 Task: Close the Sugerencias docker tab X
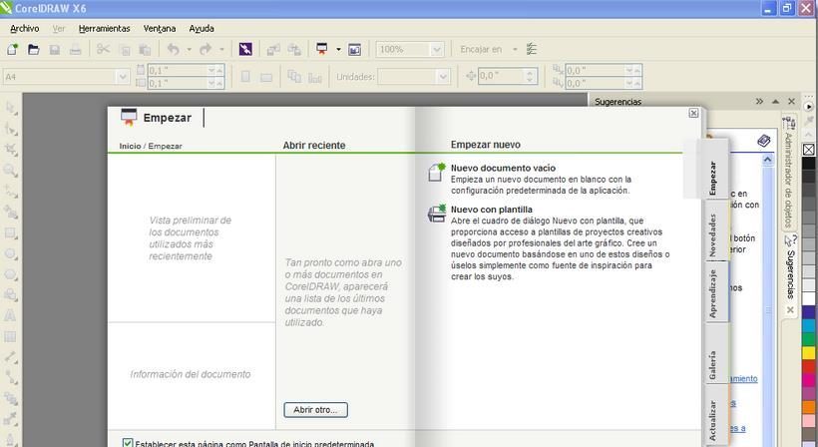[x=790, y=310]
